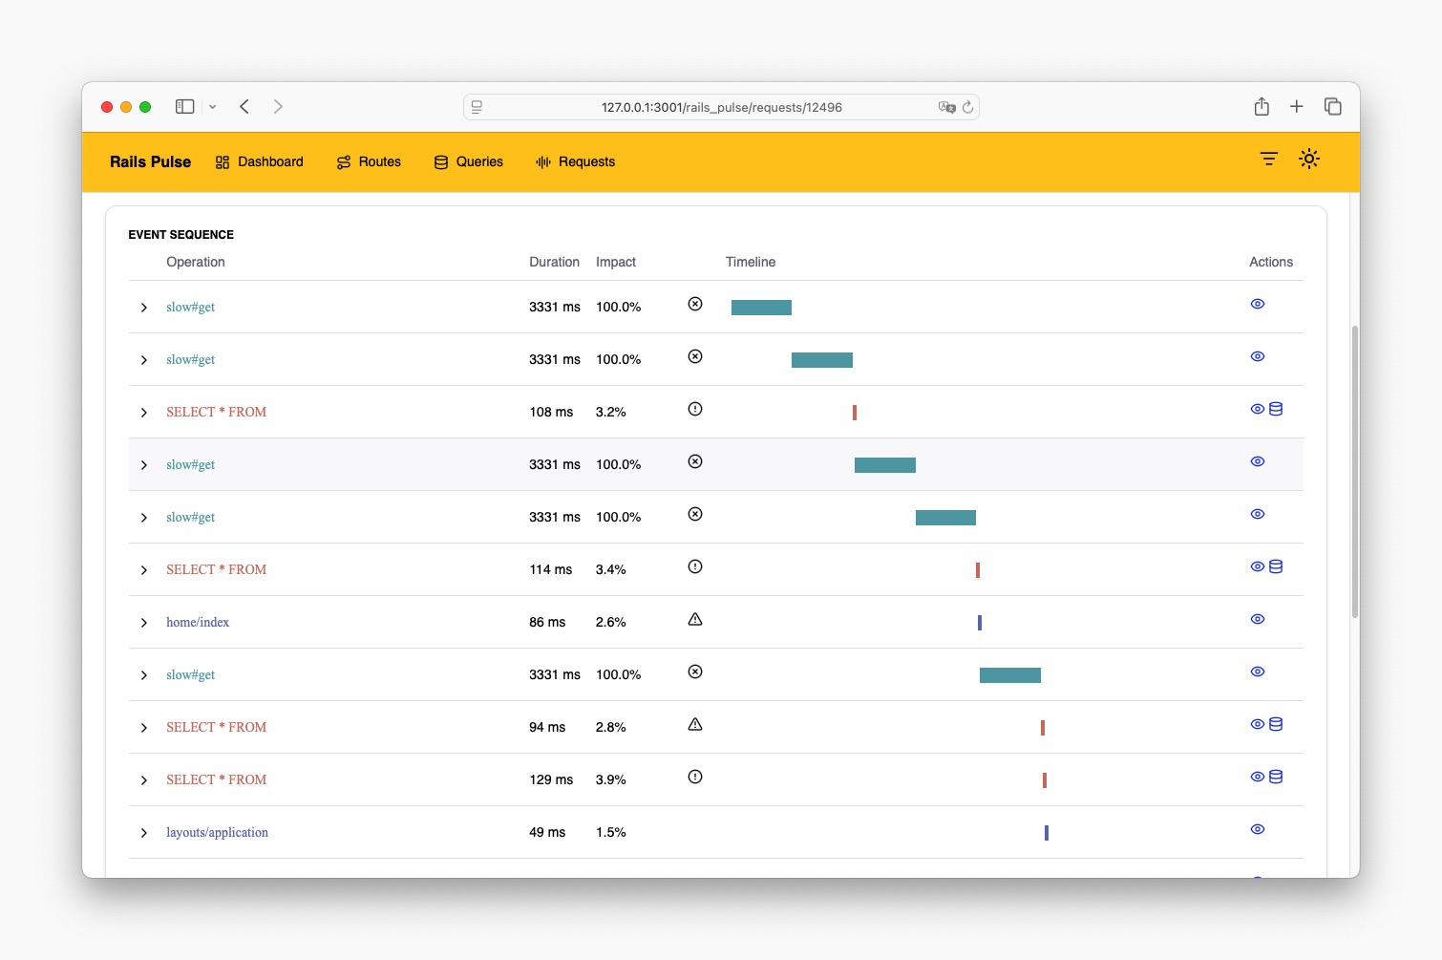Show details via the eye icon on home/index row
The image size is (1442, 960).
[x=1257, y=619]
